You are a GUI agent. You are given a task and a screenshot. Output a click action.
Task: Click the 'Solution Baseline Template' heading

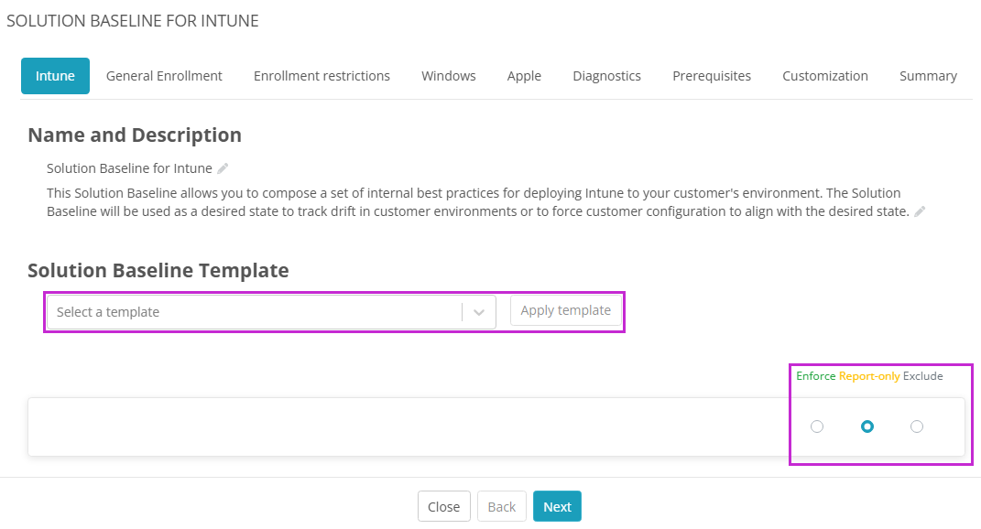pos(158,270)
